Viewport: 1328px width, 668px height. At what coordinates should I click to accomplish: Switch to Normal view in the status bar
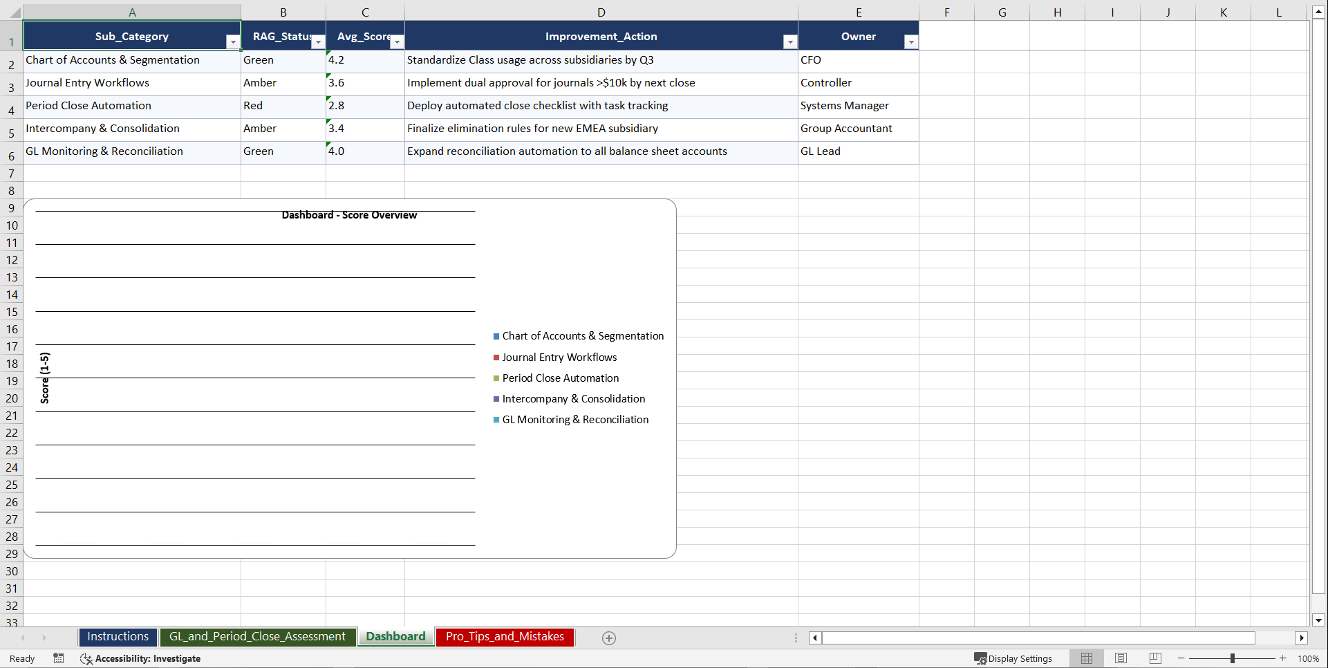coord(1087,658)
